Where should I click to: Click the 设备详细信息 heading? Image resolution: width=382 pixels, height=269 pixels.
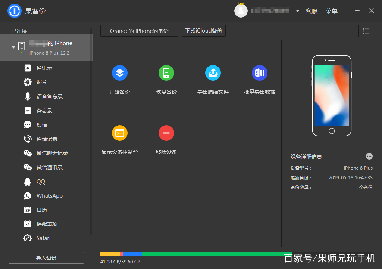click(306, 157)
